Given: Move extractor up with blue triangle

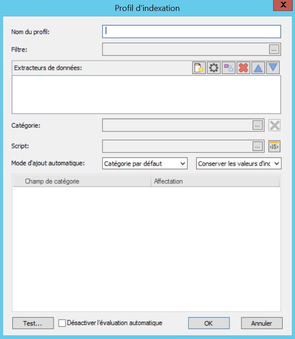Looking at the screenshot, I should pos(258,68).
